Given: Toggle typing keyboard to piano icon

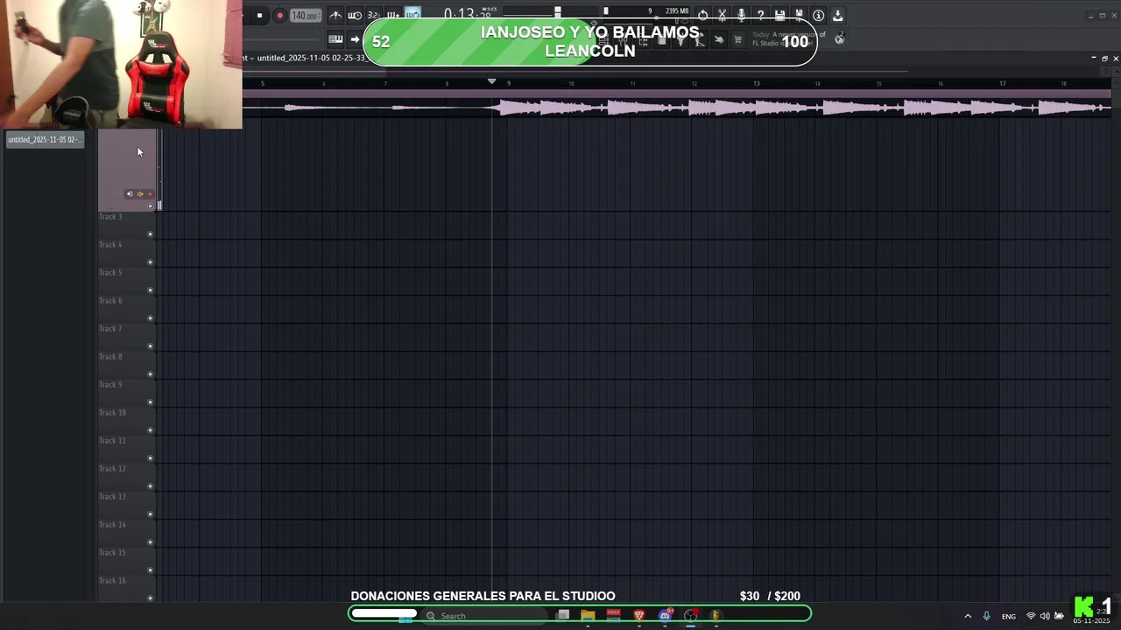Looking at the screenshot, I should click(x=335, y=39).
